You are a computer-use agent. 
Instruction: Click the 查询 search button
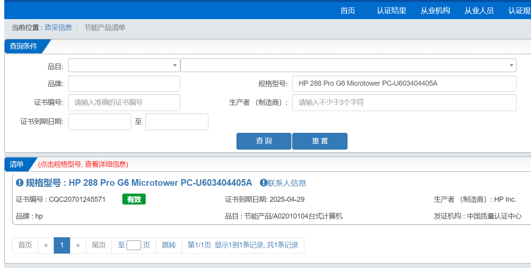click(264, 141)
